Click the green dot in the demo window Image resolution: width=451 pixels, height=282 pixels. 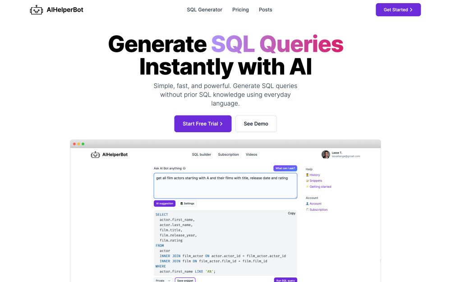tap(83, 144)
